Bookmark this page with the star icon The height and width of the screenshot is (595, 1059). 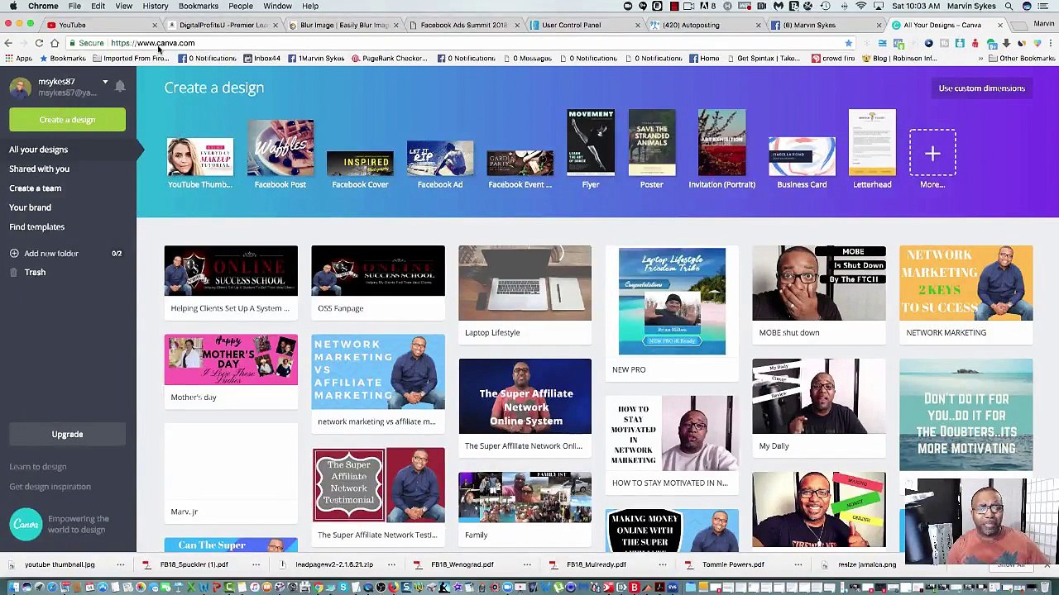point(848,43)
